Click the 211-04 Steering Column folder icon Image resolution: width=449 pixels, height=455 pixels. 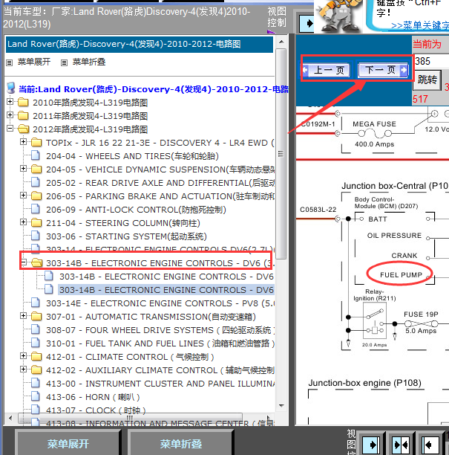click(x=36, y=222)
